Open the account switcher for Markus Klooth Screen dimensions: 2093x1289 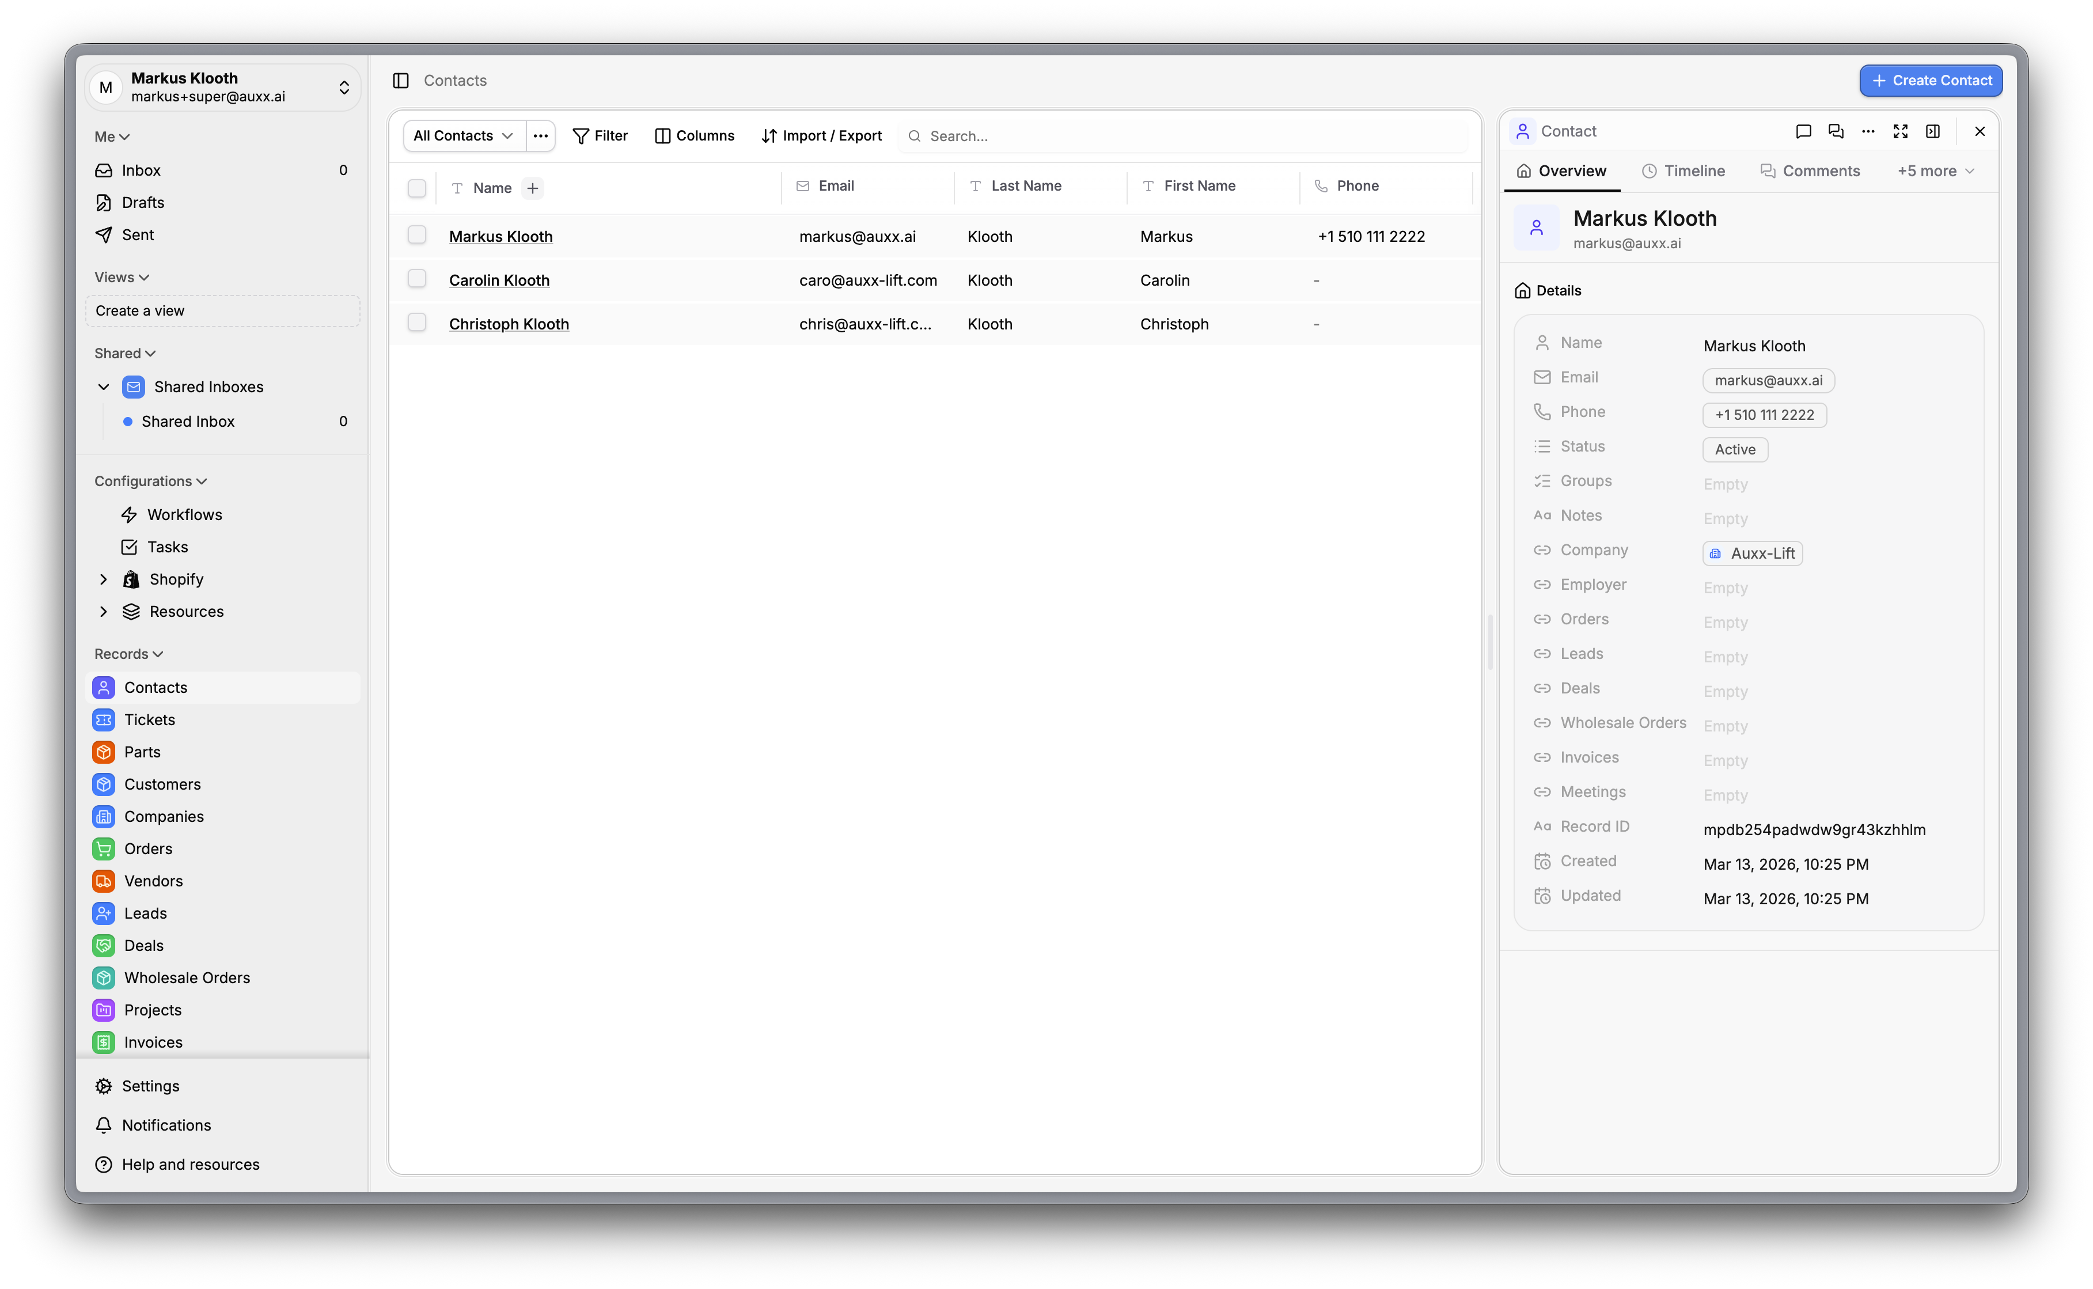pos(222,87)
